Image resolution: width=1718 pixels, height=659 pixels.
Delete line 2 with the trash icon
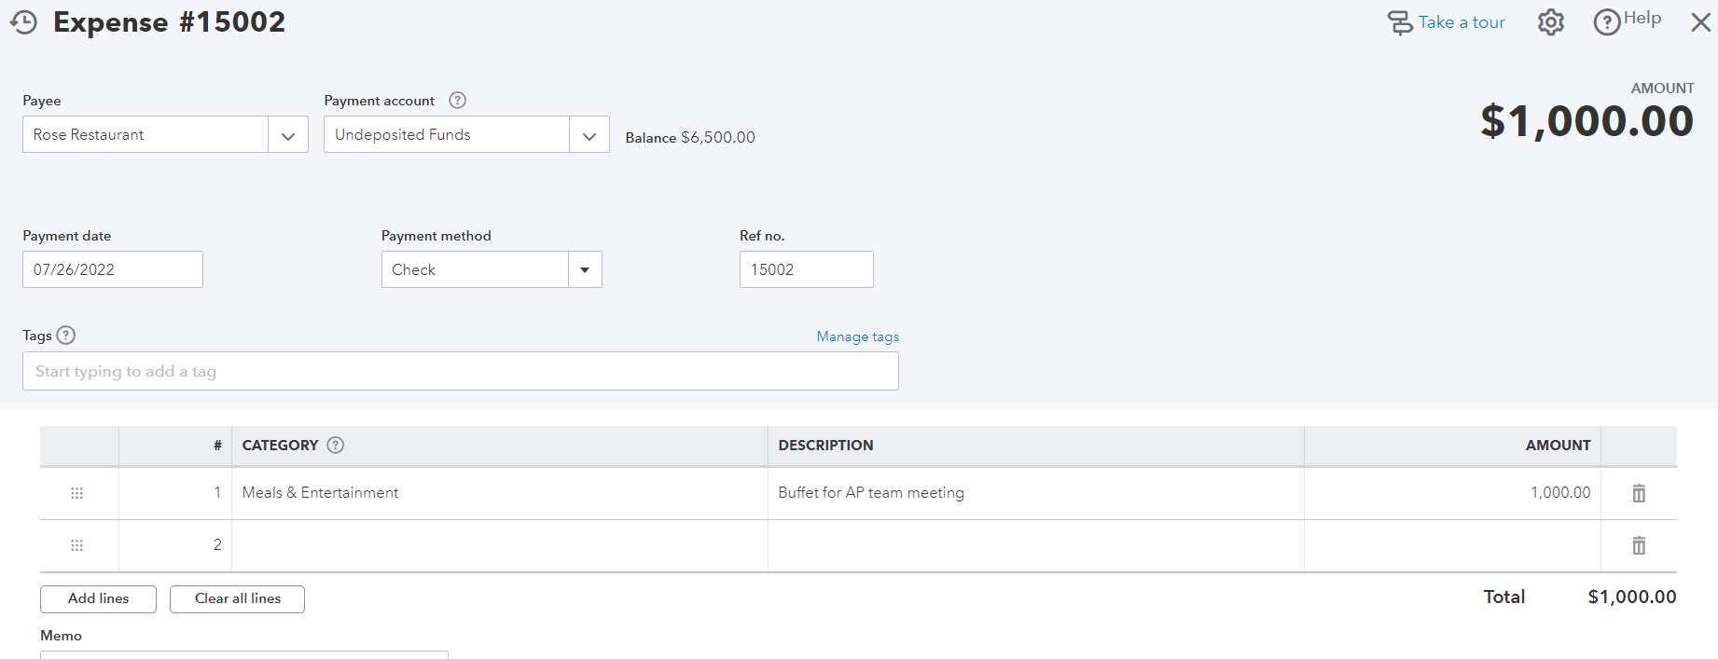pyautogui.click(x=1639, y=545)
